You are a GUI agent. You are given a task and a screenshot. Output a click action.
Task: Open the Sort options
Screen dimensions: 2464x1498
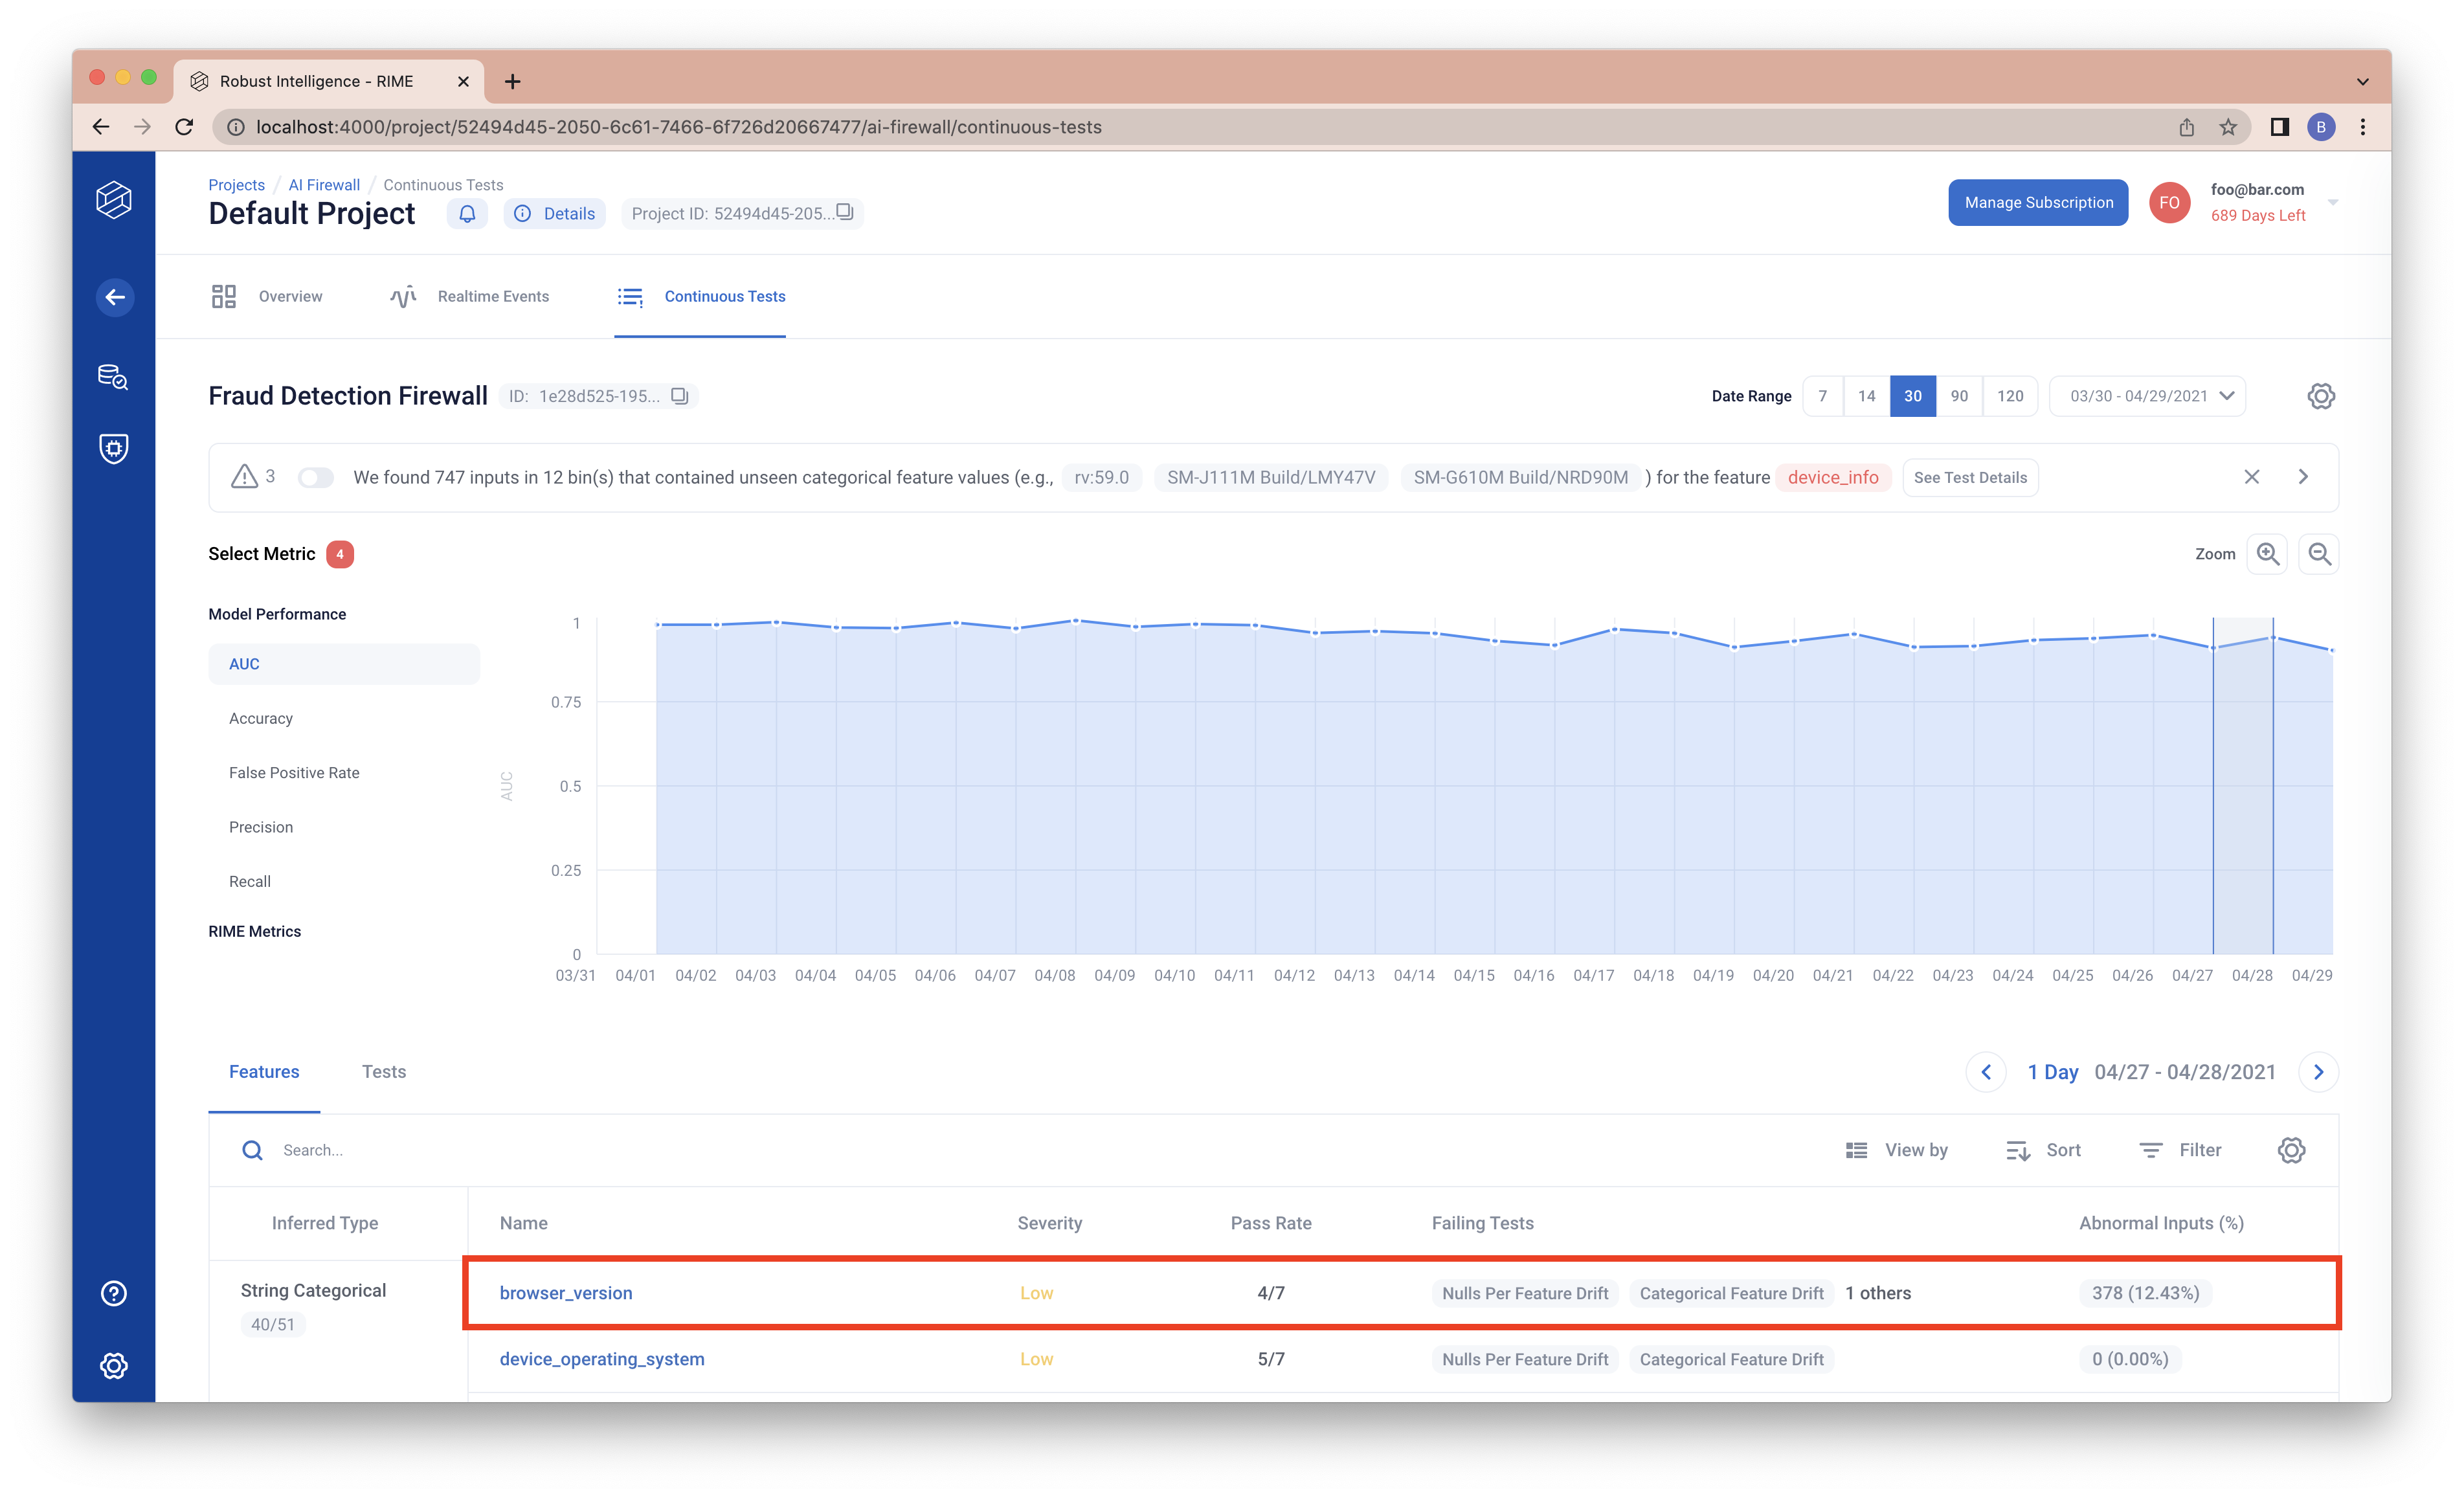(2043, 1151)
